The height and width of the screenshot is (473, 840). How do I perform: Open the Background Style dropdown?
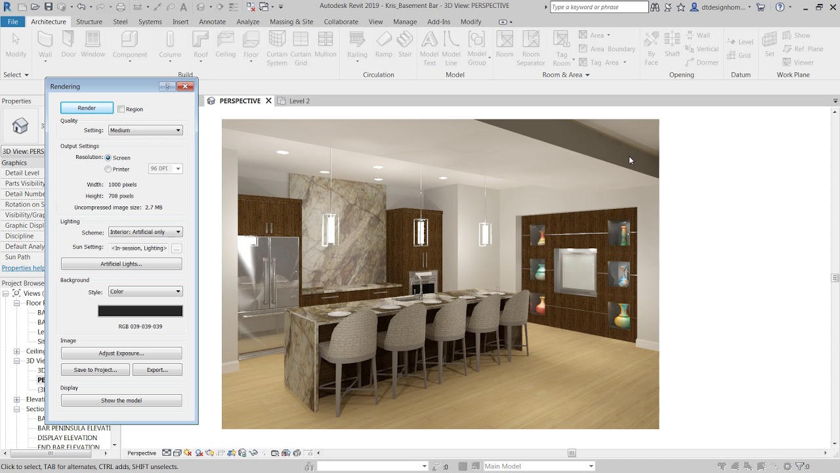[145, 292]
